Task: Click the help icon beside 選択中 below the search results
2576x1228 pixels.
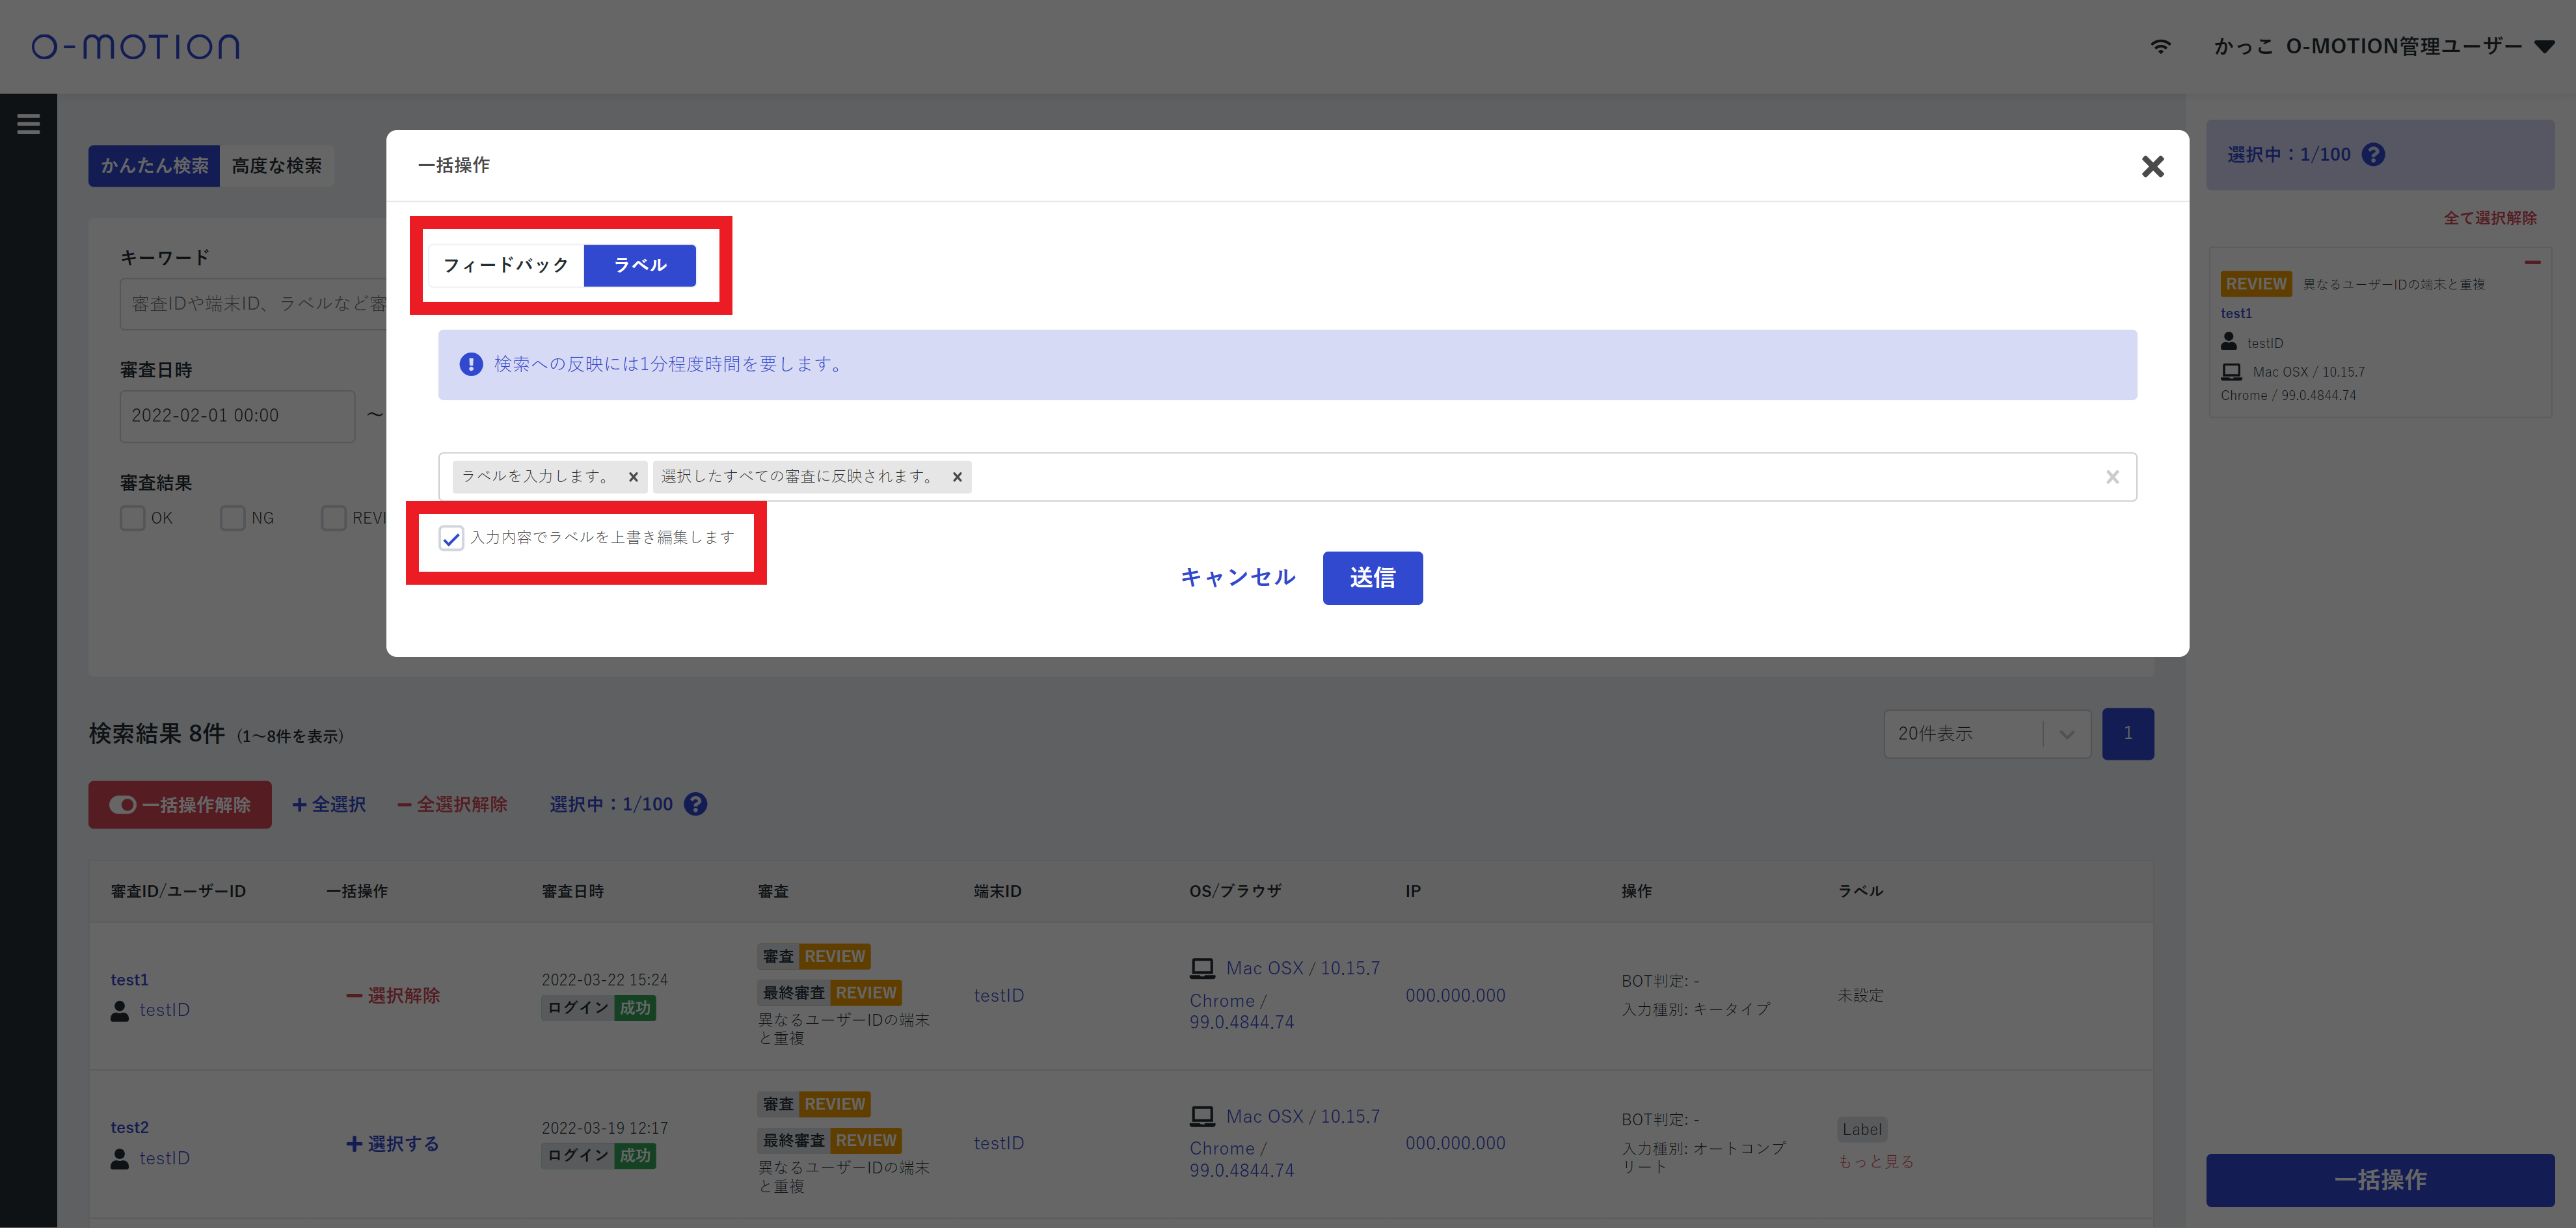Action: pos(696,804)
